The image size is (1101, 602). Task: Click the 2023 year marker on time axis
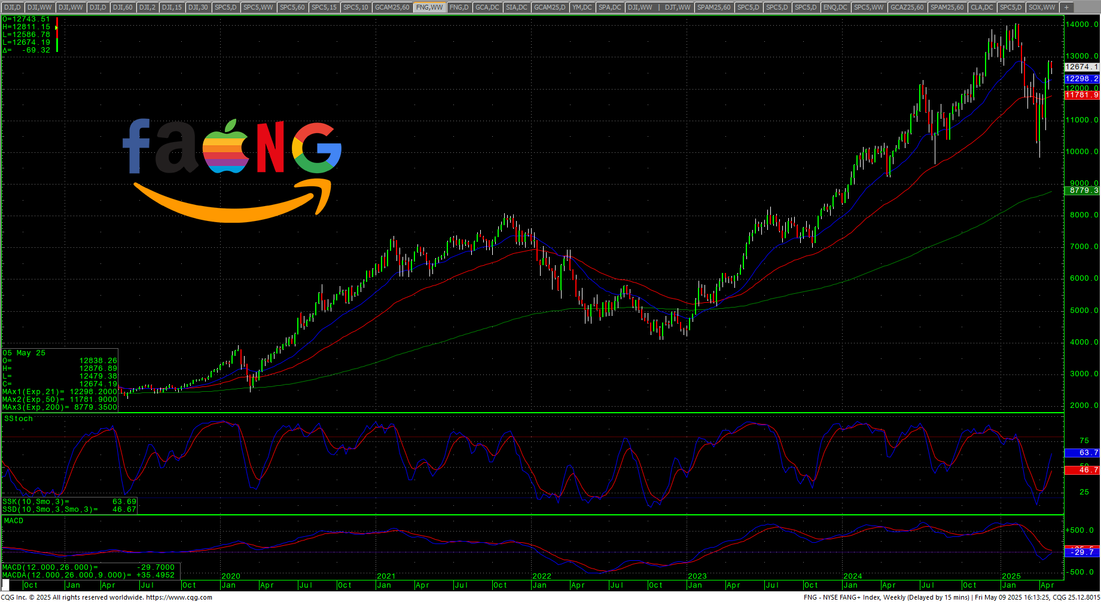[x=697, y=576]
